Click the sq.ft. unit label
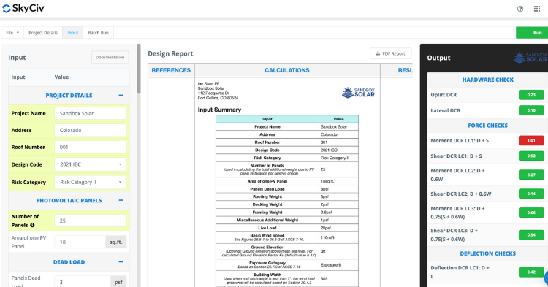The height and width of the screenshot is (287, 548). (x=116, y=242)
